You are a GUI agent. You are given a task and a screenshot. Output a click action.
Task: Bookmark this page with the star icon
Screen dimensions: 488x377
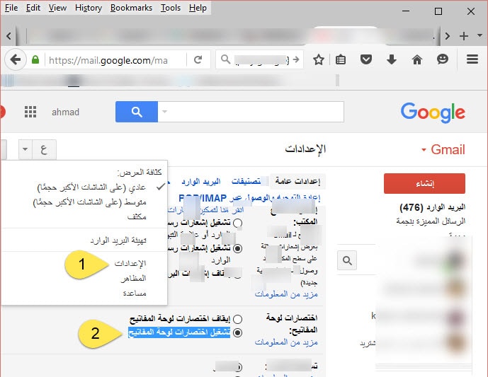tap(319, 60)
